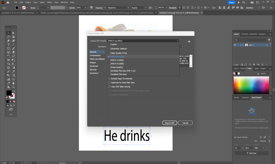
Task: Open the notifications bell
Action: (x=238, y=2)
